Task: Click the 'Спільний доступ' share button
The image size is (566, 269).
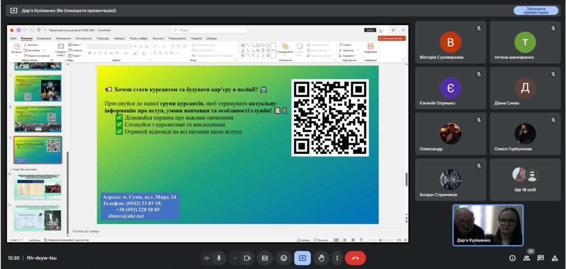Action: (391, 38)
